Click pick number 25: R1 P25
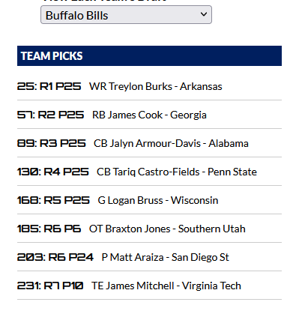 [x=49, y=86]
